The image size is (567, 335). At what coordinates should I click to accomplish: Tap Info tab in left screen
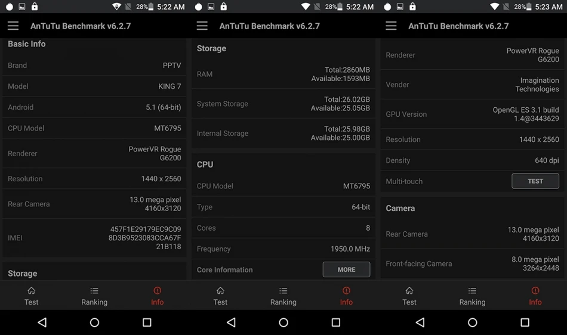(x=158, y=296)
